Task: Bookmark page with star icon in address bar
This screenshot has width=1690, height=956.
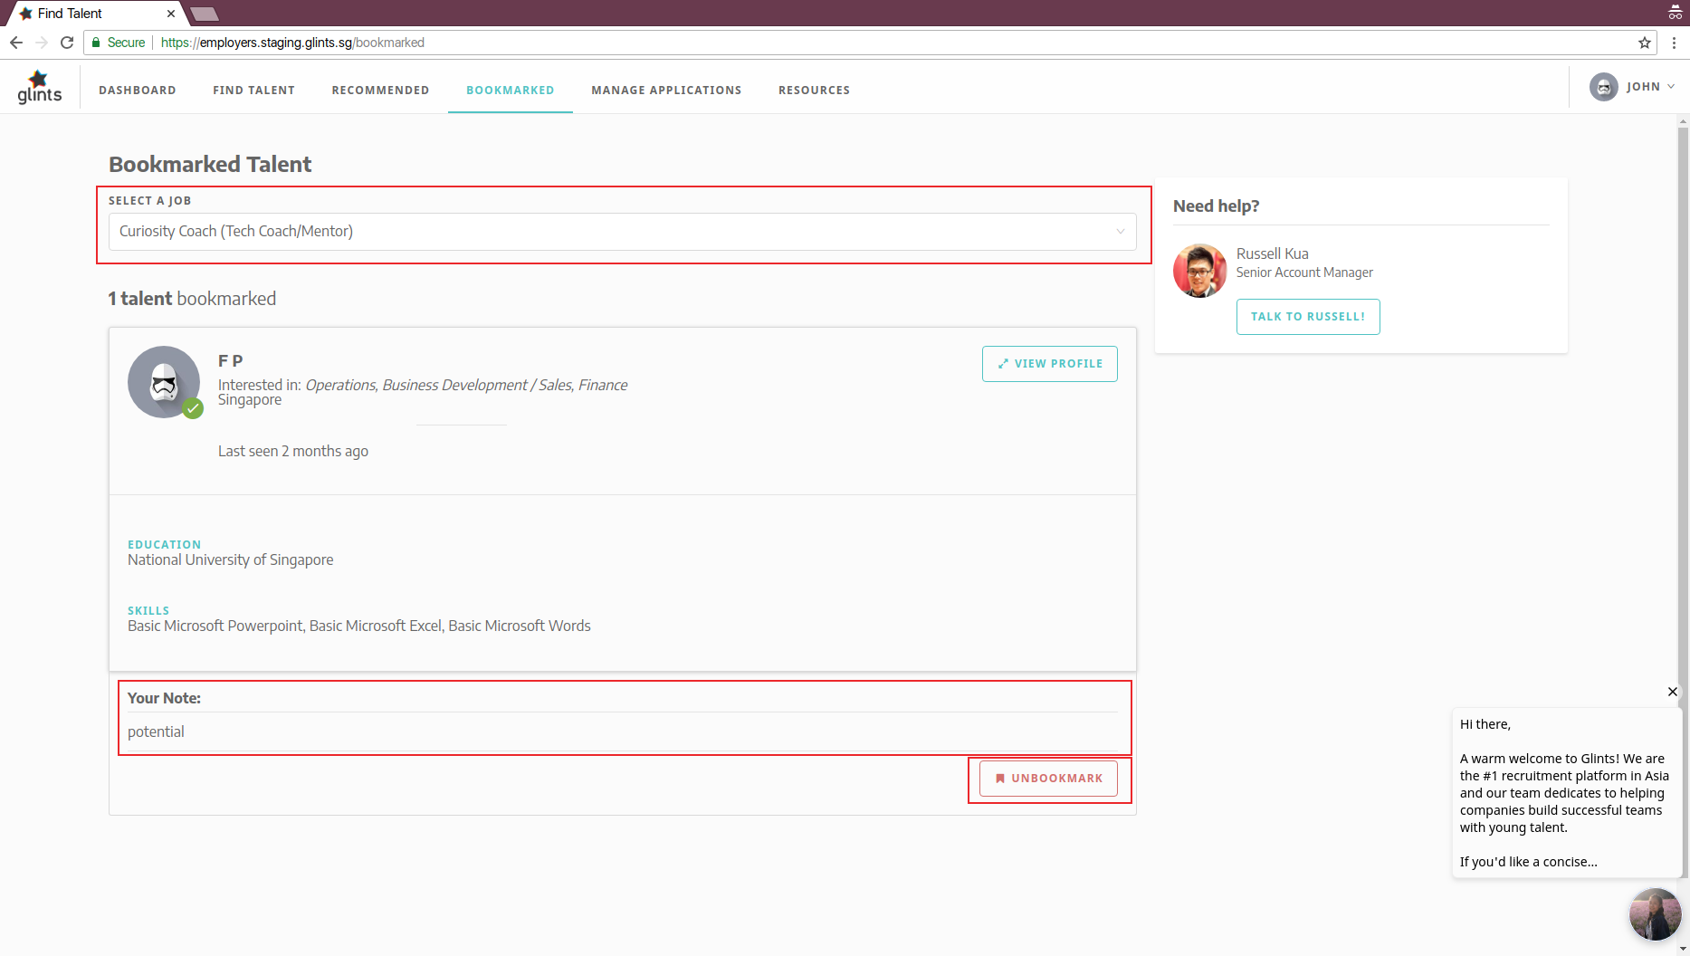Action: pos(1645,43)
